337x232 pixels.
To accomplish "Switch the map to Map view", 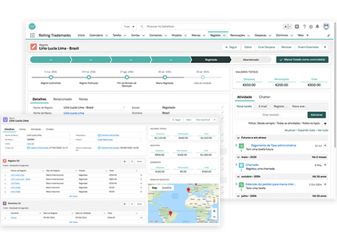I will pos(154,188).
